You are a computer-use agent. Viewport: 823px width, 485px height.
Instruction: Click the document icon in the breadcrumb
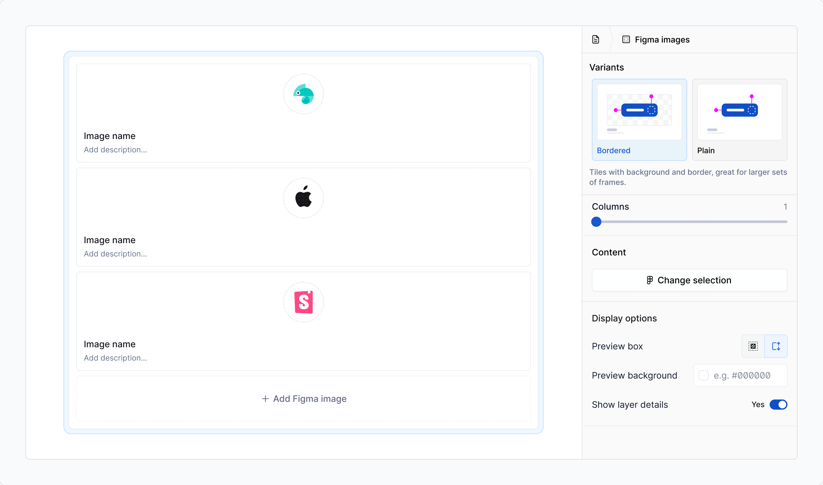coord(595,39)
